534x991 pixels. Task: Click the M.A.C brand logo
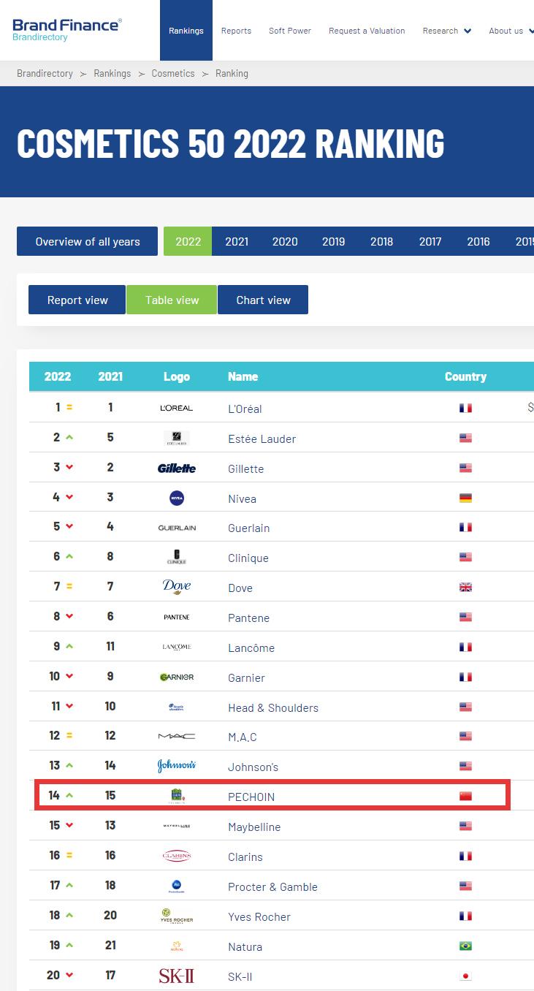pyautogui.click(x=177, y=736)
